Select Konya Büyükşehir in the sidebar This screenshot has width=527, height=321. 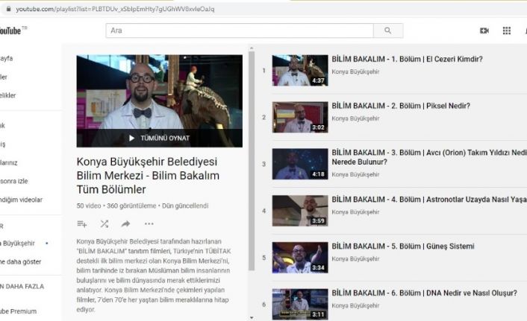pyautogui.click(x=19, y=243)
